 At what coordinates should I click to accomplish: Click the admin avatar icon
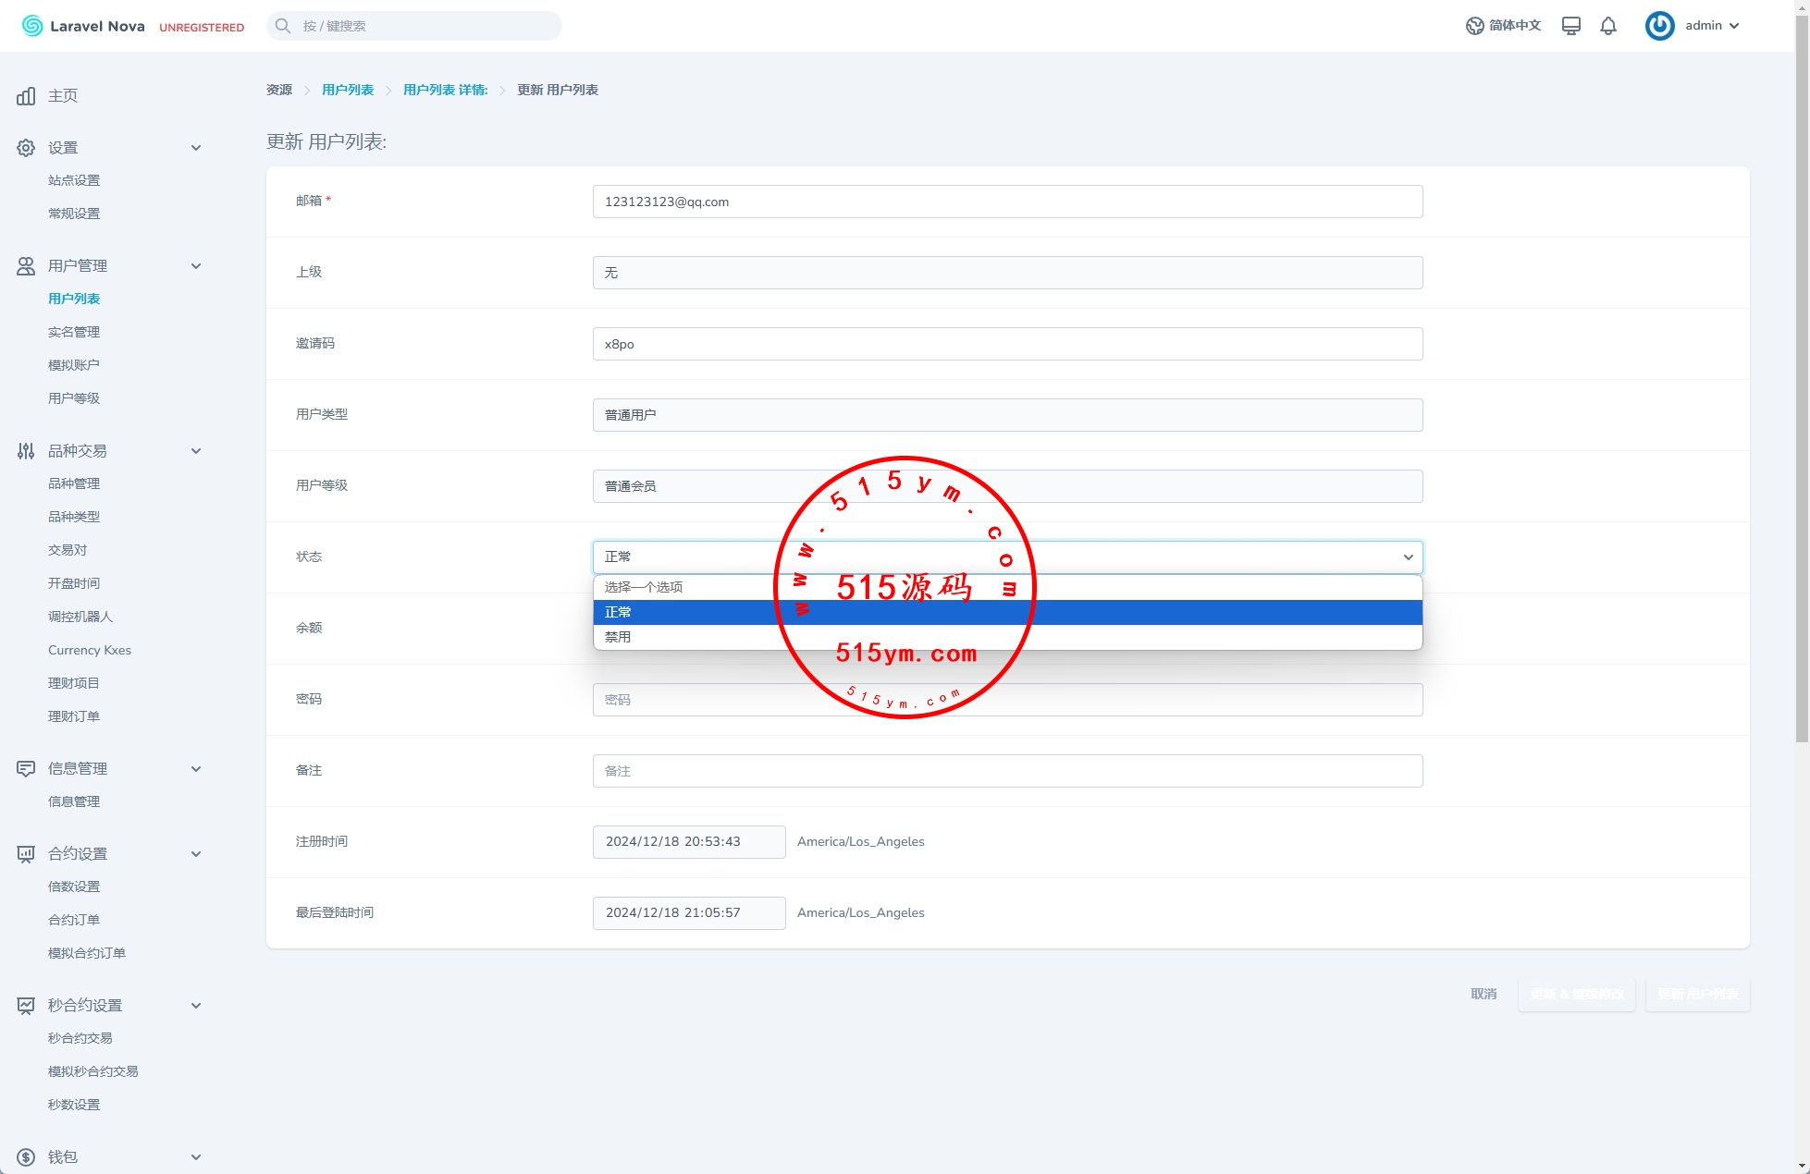tap(1659, 26)
